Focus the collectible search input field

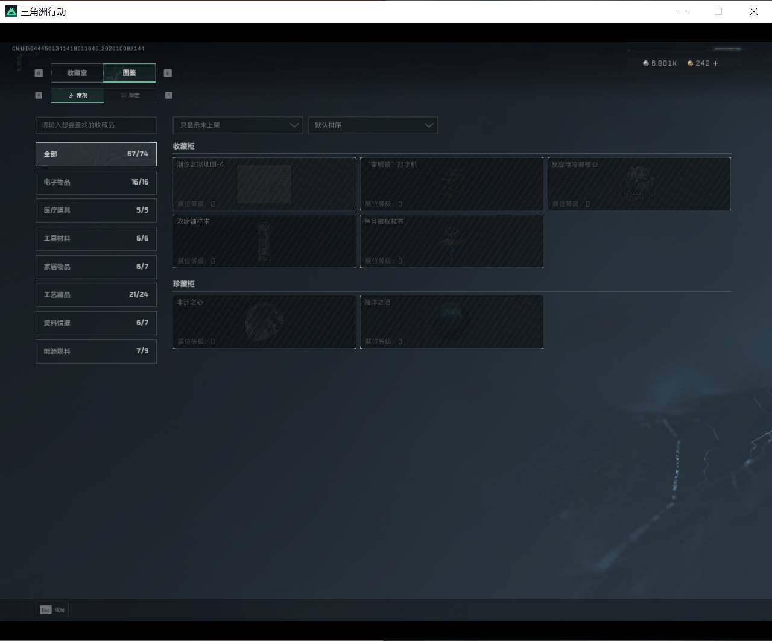point(96,125)
